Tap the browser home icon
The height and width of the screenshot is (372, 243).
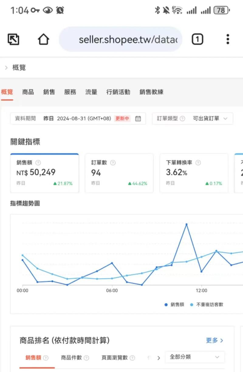(43, 39)
